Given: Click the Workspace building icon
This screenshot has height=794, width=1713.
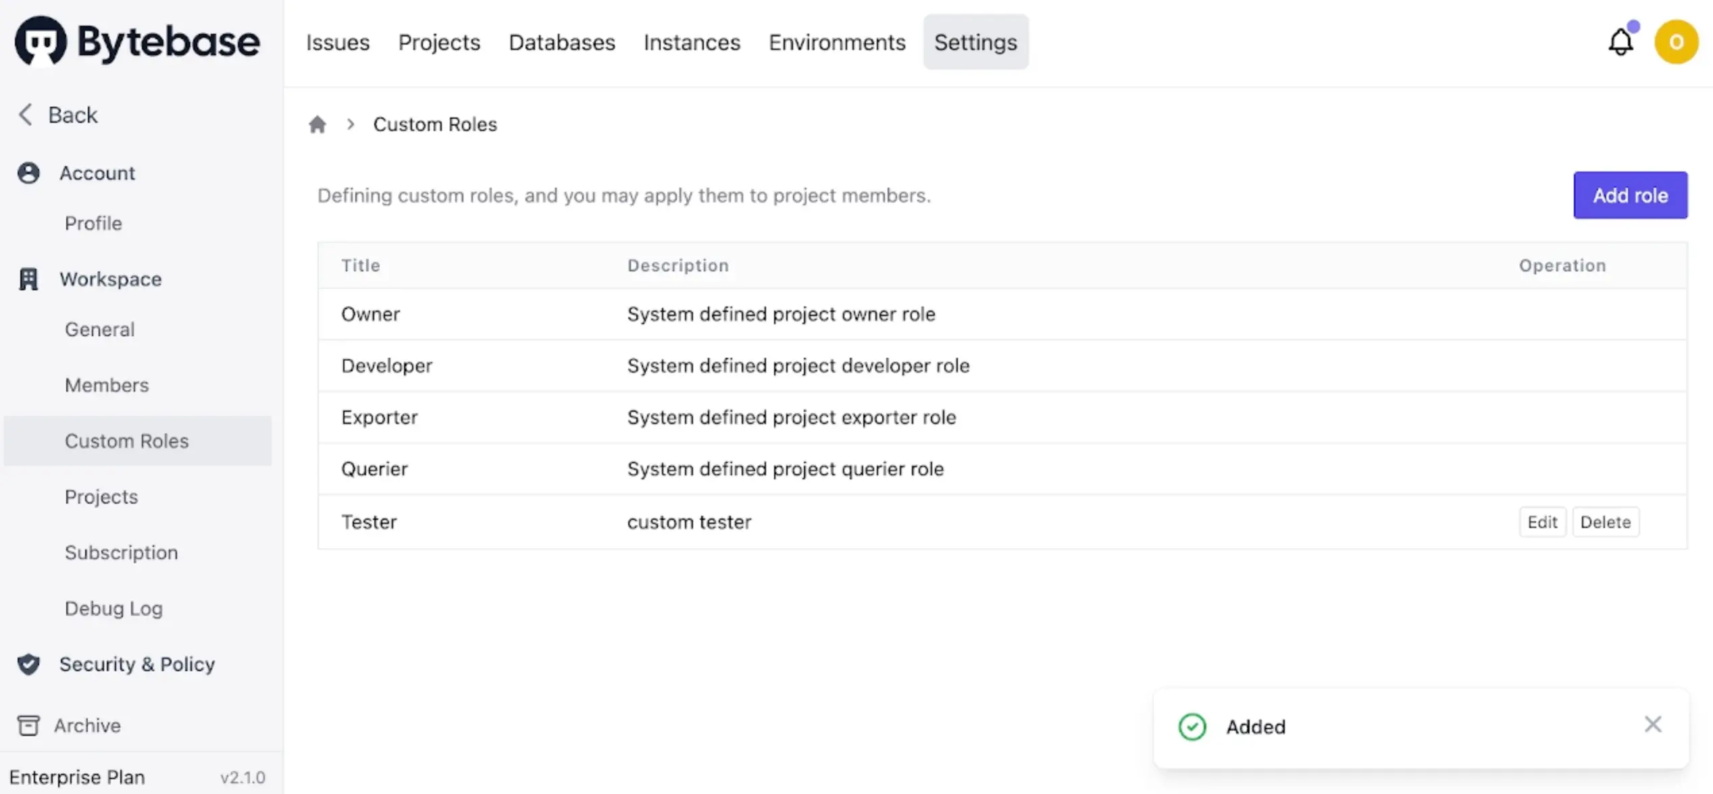Looking at the screenshot, I should (28, 279).
